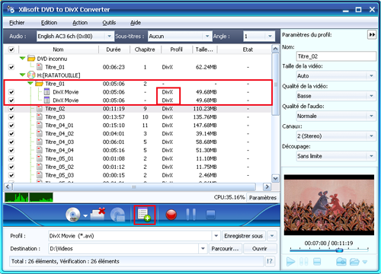
Task: Click the pause conversion icon
Action: [x=190, y=215]
